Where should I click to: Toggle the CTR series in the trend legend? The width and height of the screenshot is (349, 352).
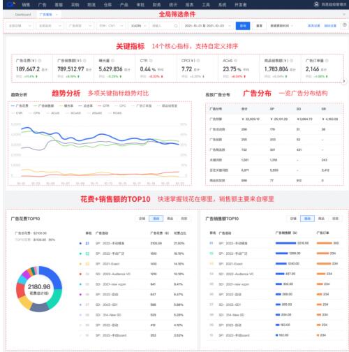tap(103, 105)
